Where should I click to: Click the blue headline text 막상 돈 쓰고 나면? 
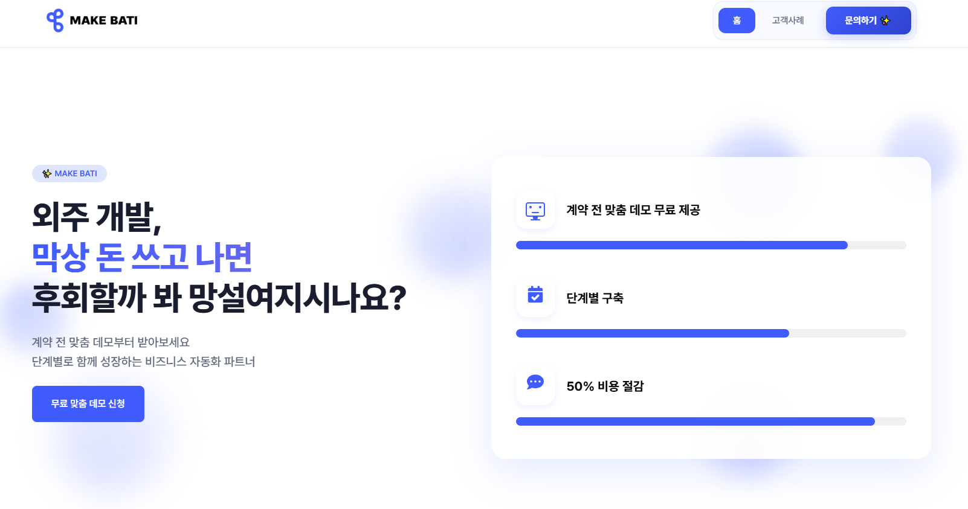pyautogui.click(x=143, y=257)
